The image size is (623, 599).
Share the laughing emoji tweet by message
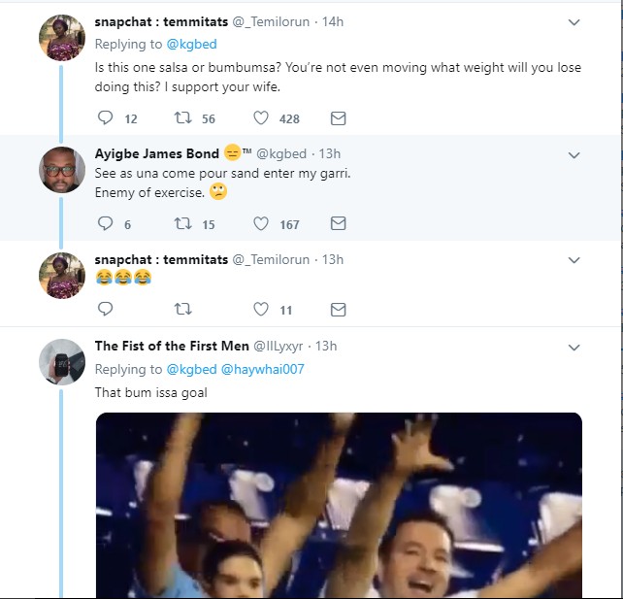pos(338,310)
